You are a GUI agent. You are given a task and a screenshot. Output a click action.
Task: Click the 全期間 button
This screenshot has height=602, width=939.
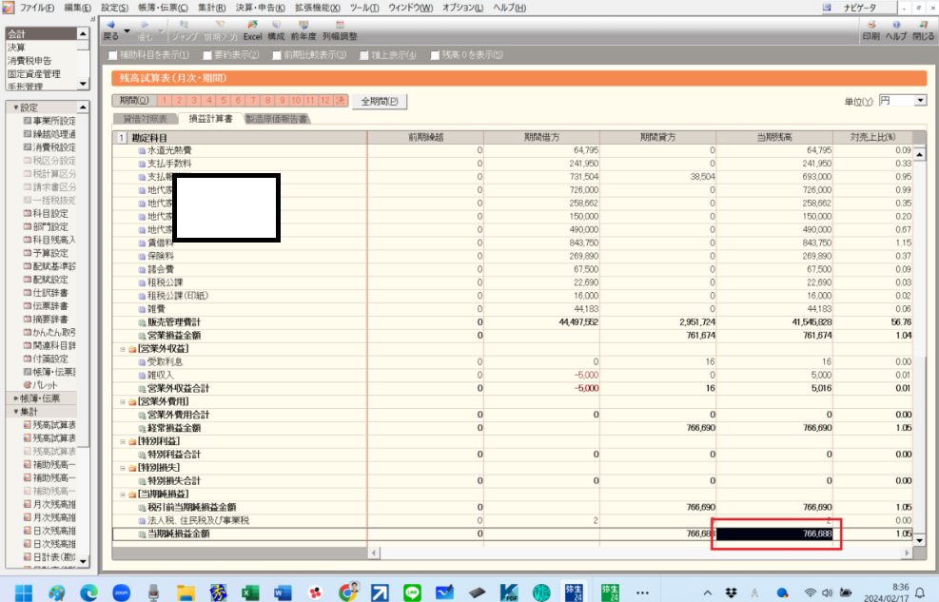tap(378, 101)
